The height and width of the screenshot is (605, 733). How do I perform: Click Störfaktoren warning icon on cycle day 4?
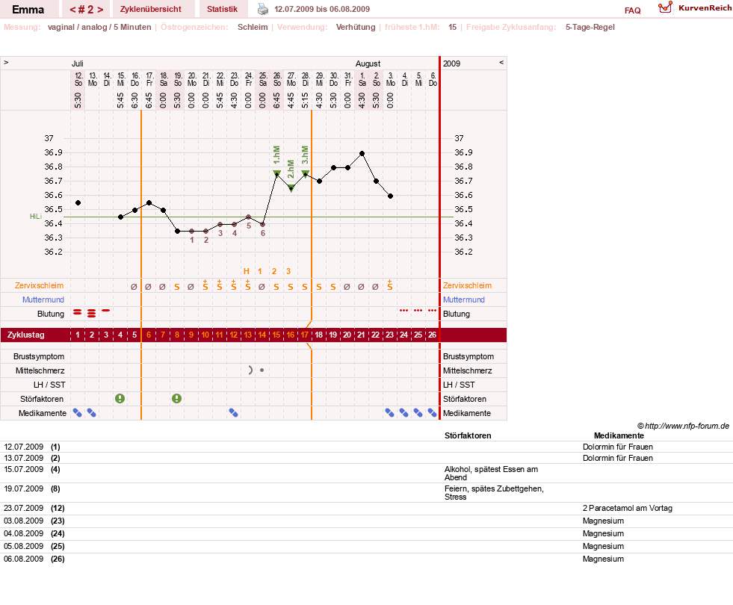[120, 399]
